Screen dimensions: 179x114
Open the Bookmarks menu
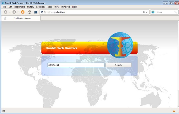pyautogui.click(x=20, y=7)
